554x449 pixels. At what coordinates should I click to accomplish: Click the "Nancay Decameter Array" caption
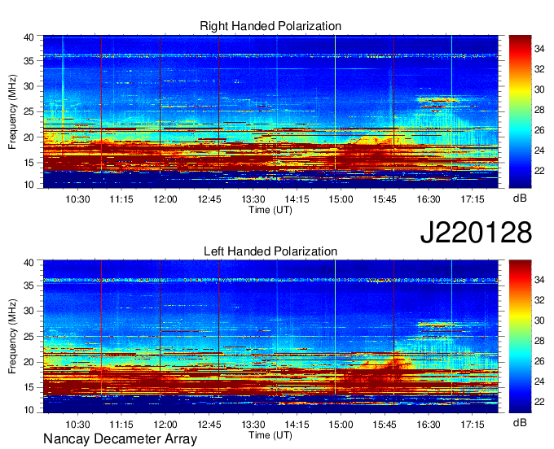click(x=120, y=438)
